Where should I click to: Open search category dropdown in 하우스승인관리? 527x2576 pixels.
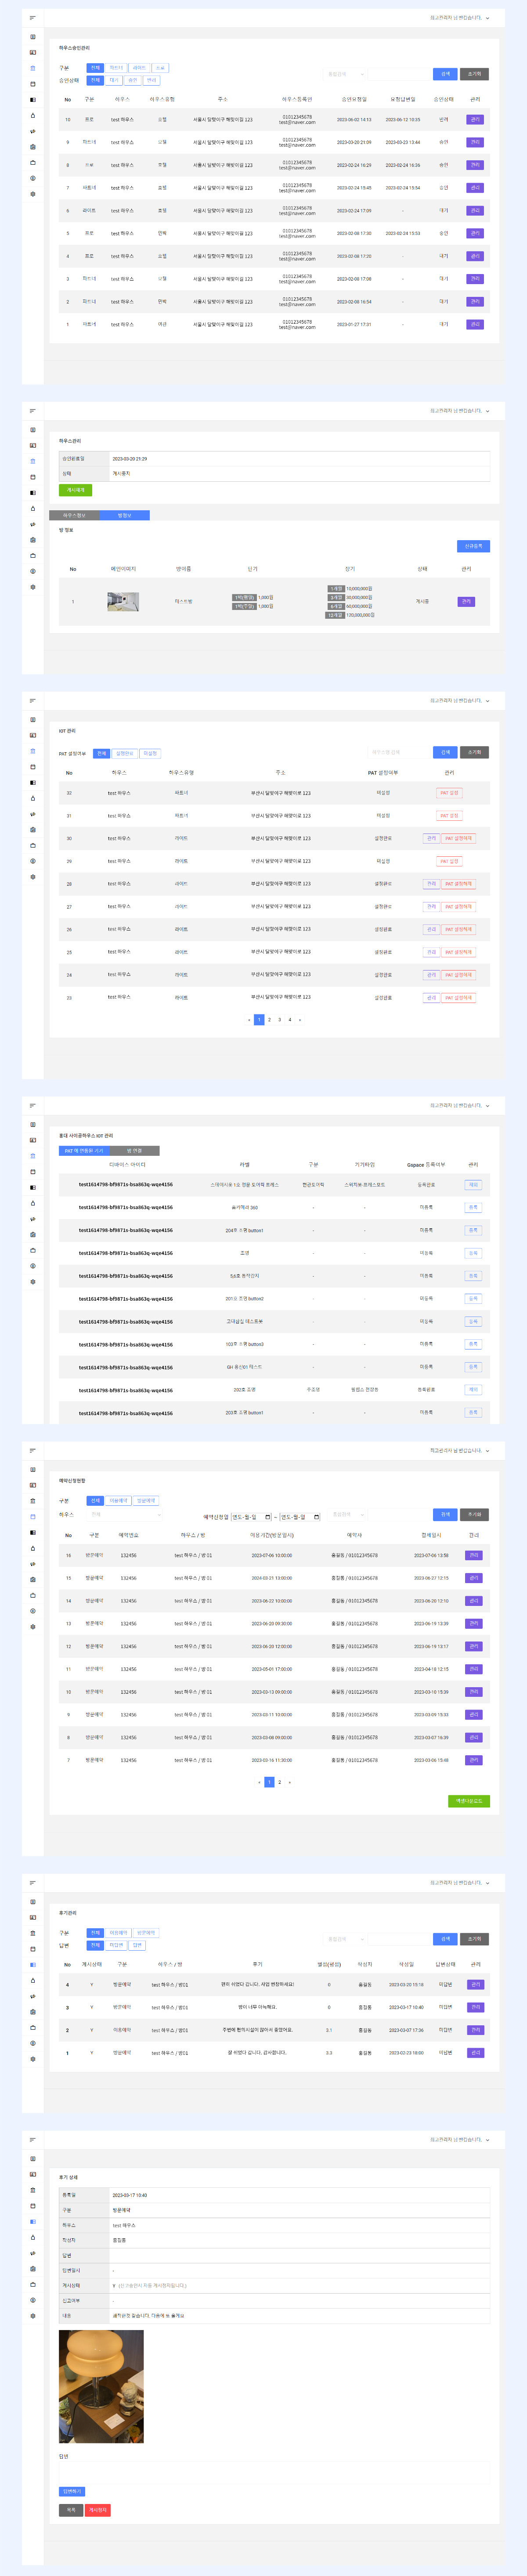(345, 74)
